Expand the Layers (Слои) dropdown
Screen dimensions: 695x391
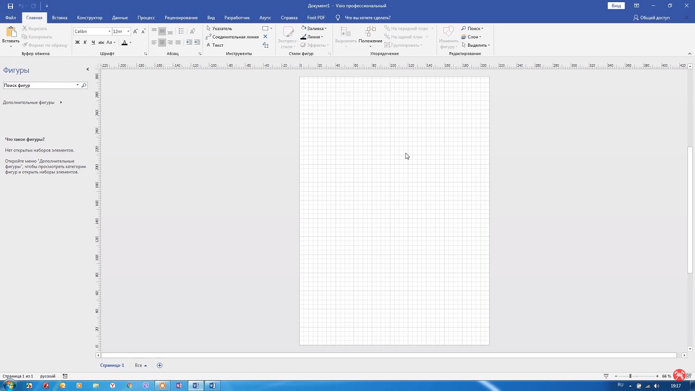click(x=472, y=37)
